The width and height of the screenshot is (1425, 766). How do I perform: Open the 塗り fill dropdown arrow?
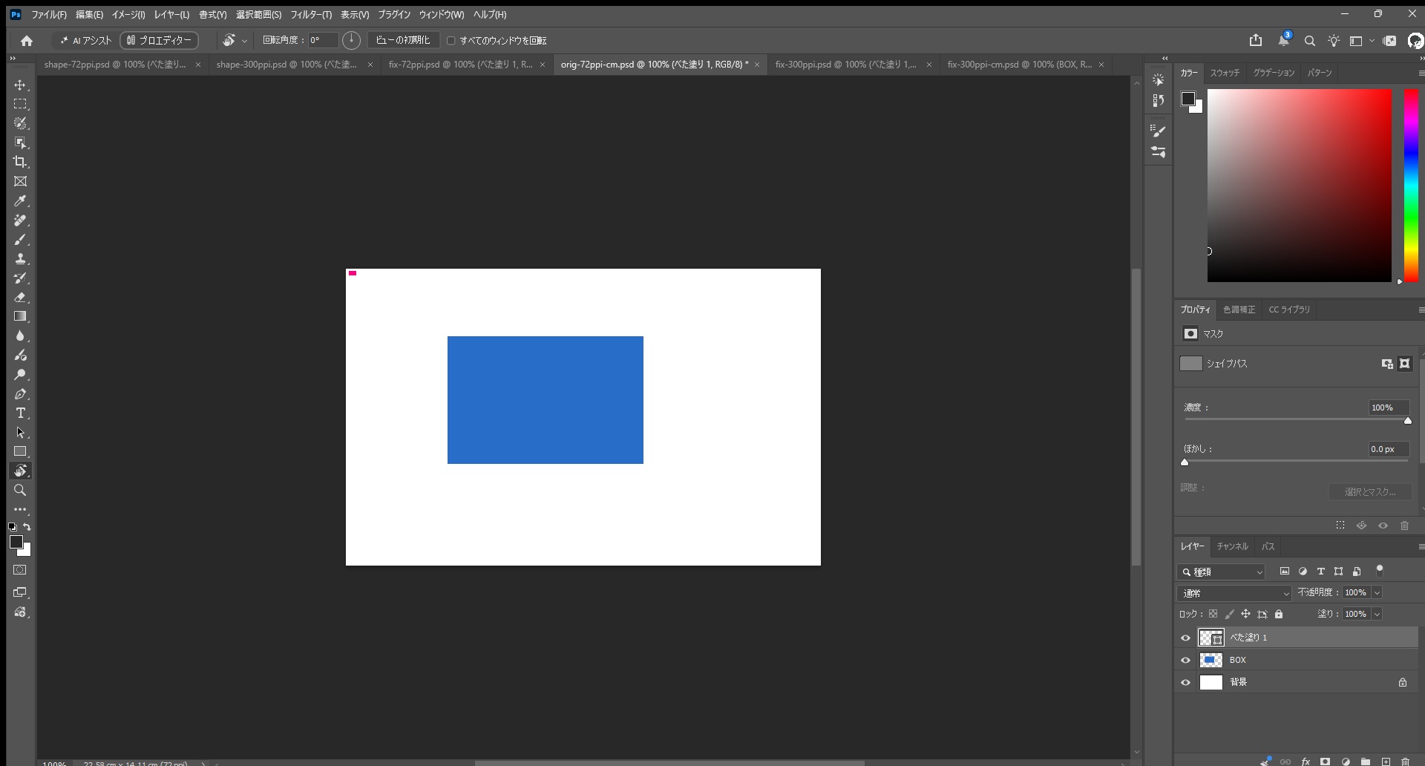[x=1377, y=614]
